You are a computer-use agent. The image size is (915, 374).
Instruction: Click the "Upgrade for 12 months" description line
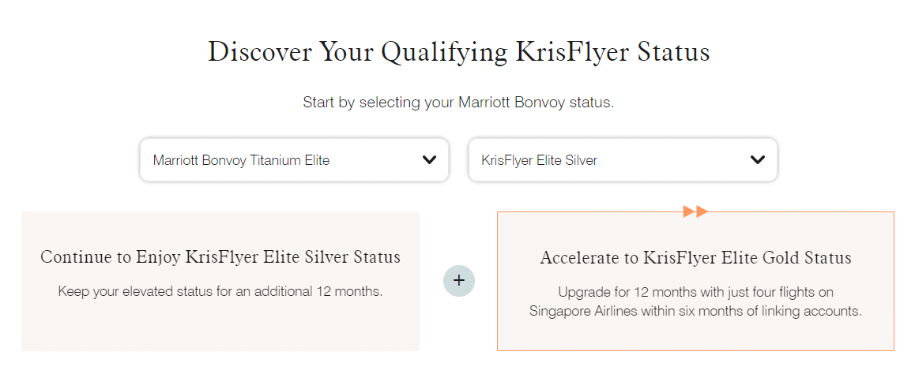(695, 292)
